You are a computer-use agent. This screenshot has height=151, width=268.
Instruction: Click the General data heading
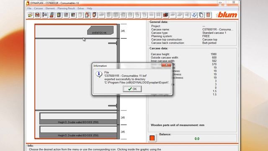point(159,22)
